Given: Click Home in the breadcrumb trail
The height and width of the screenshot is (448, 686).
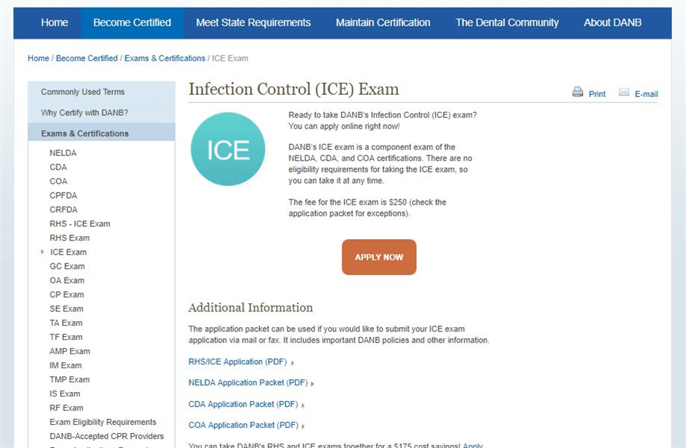Looking at the screenshot, I should coord(38,57).
